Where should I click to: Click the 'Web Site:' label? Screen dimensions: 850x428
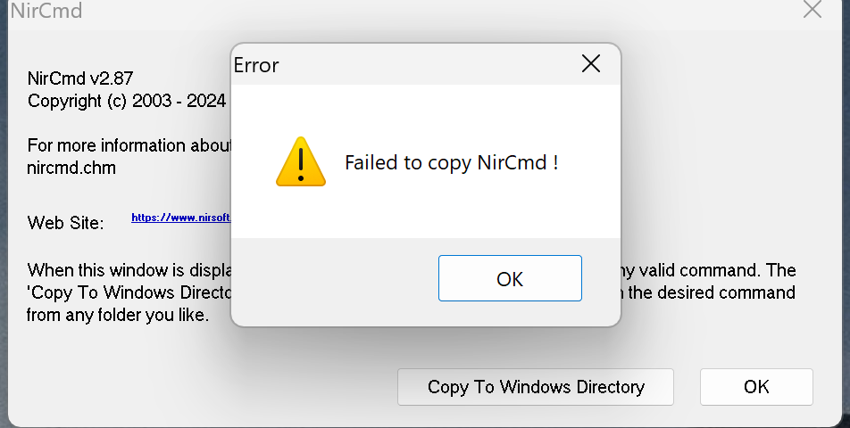tap(65, 222)
